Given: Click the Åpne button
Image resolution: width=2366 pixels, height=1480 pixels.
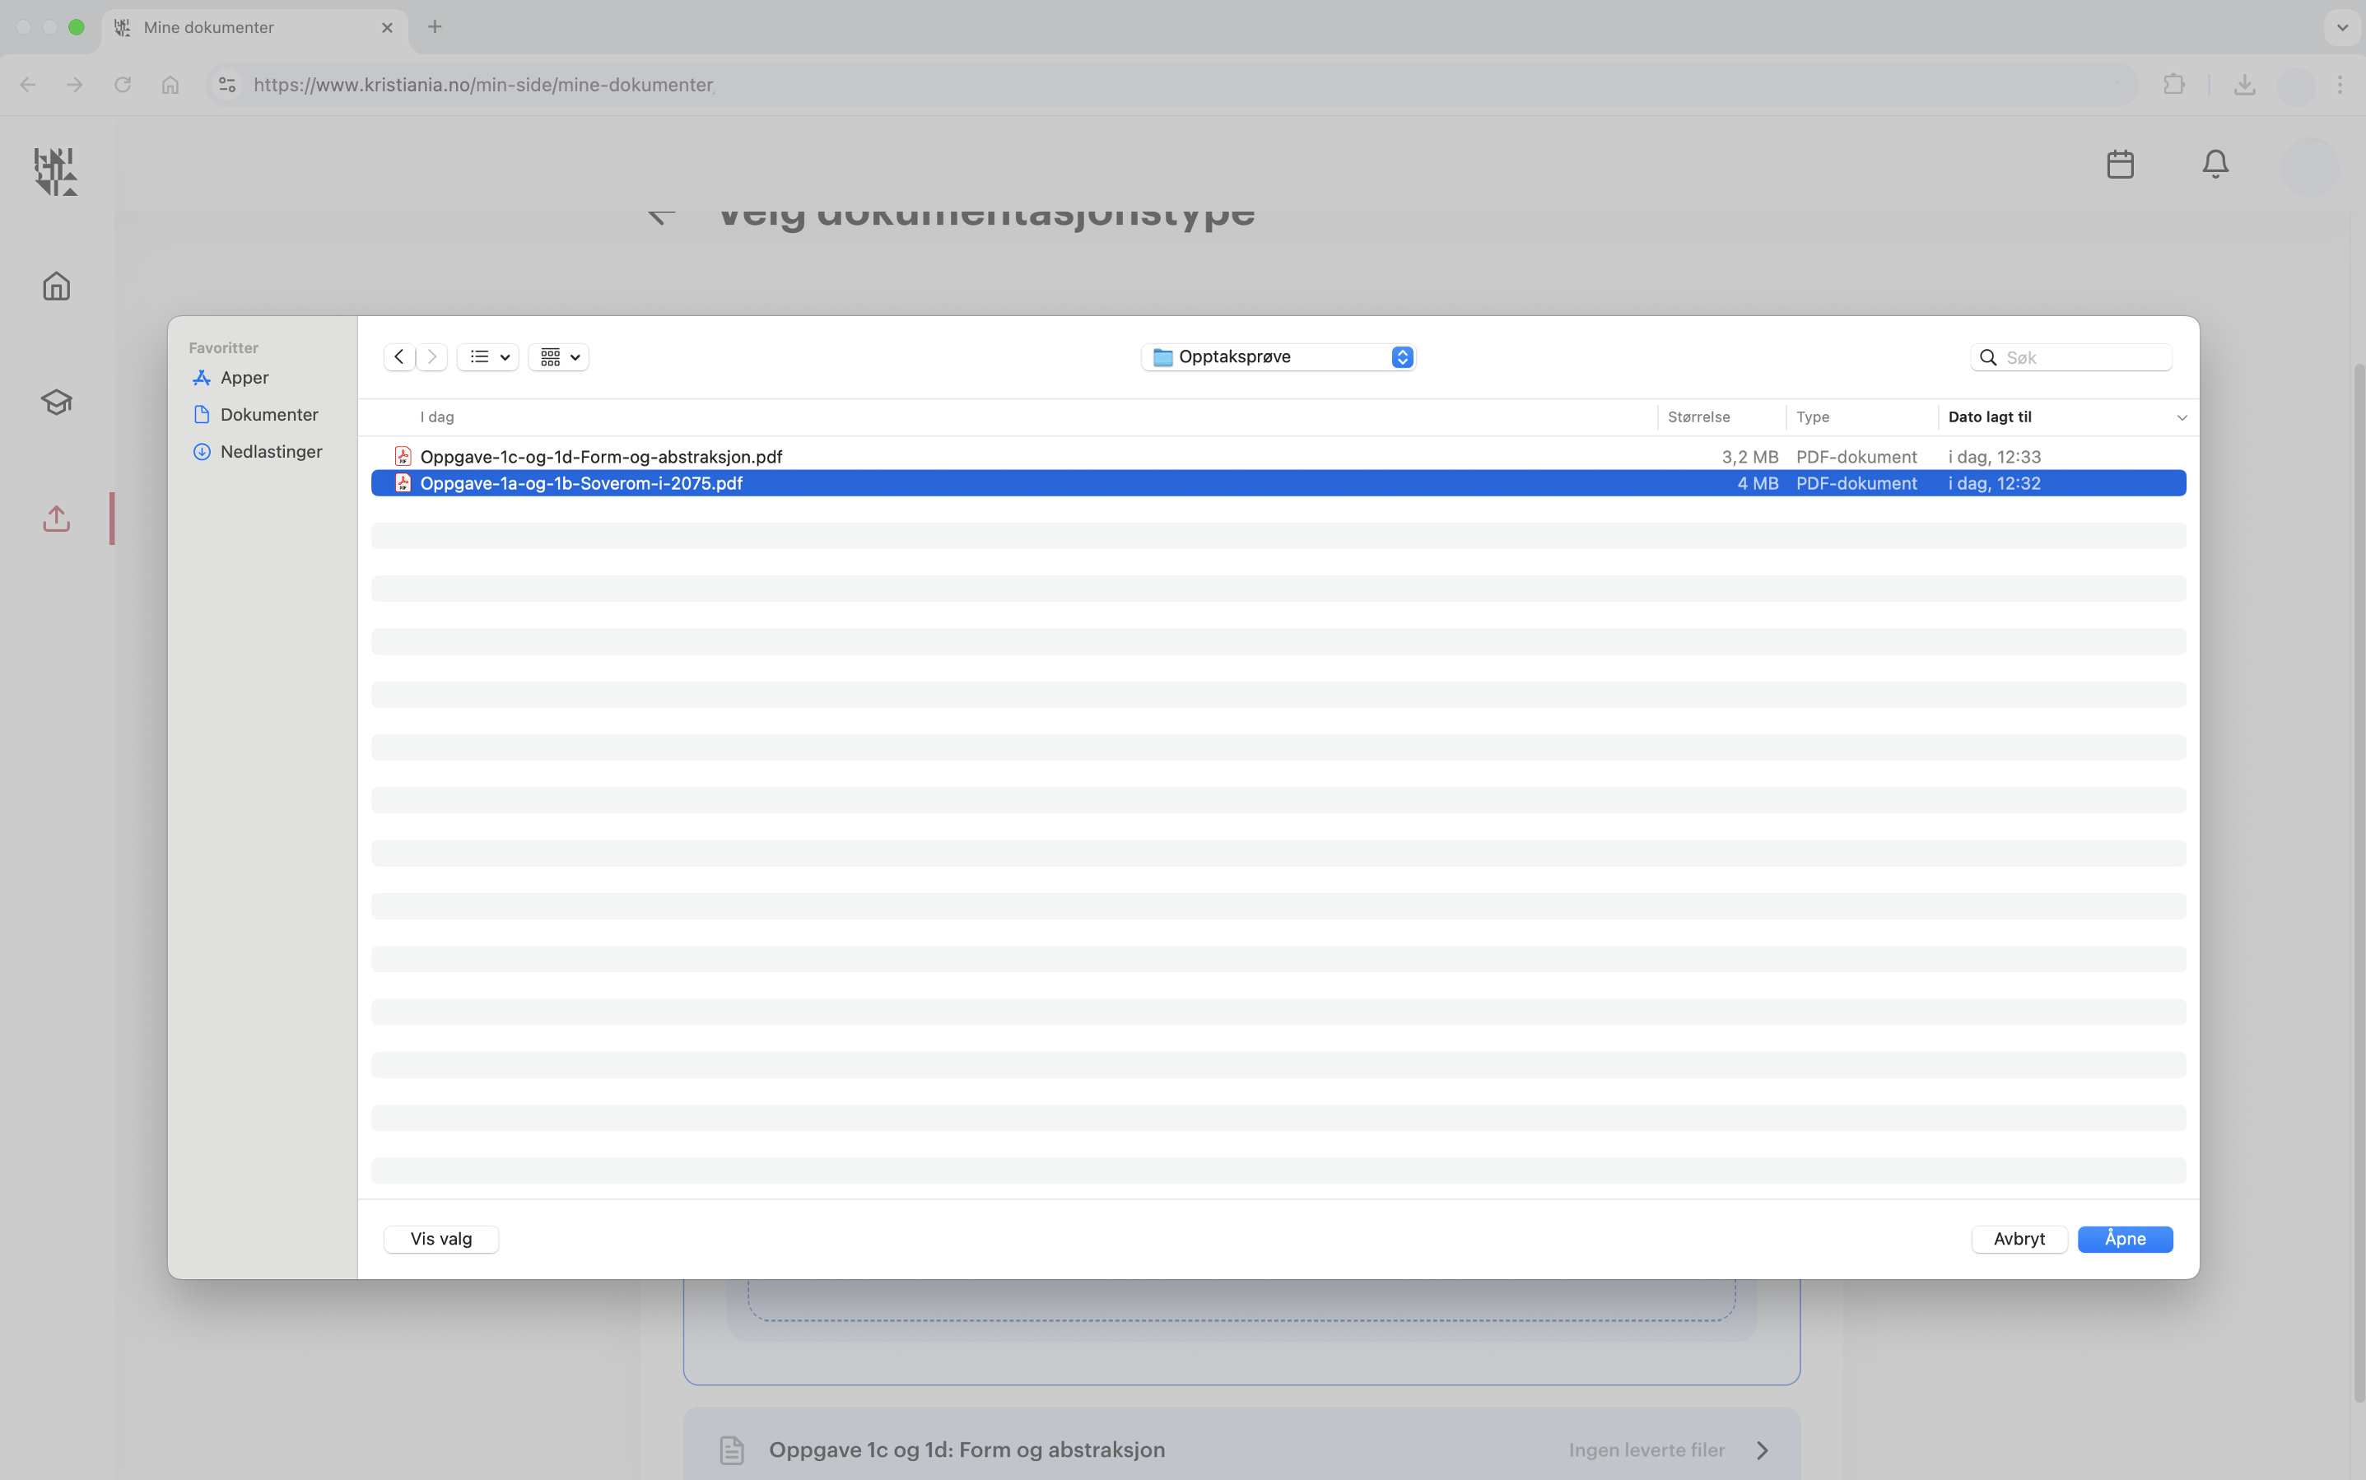Looking at the screenshot, I should pos(2124,1238).
